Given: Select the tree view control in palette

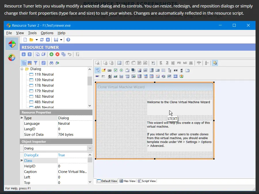Looking at the screenshot, I should point(170,70).
